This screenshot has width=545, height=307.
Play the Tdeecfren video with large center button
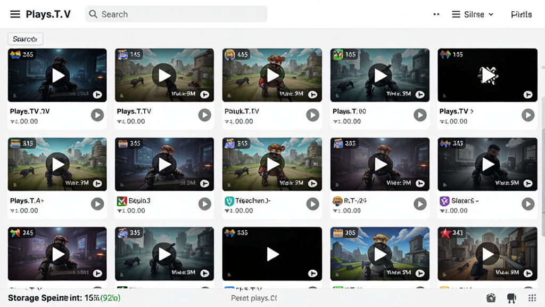point(272,164)
